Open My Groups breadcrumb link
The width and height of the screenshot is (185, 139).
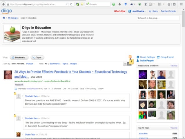pos(13,18)
